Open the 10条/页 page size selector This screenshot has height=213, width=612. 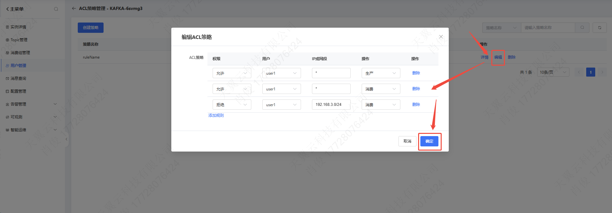coord(553,72)
